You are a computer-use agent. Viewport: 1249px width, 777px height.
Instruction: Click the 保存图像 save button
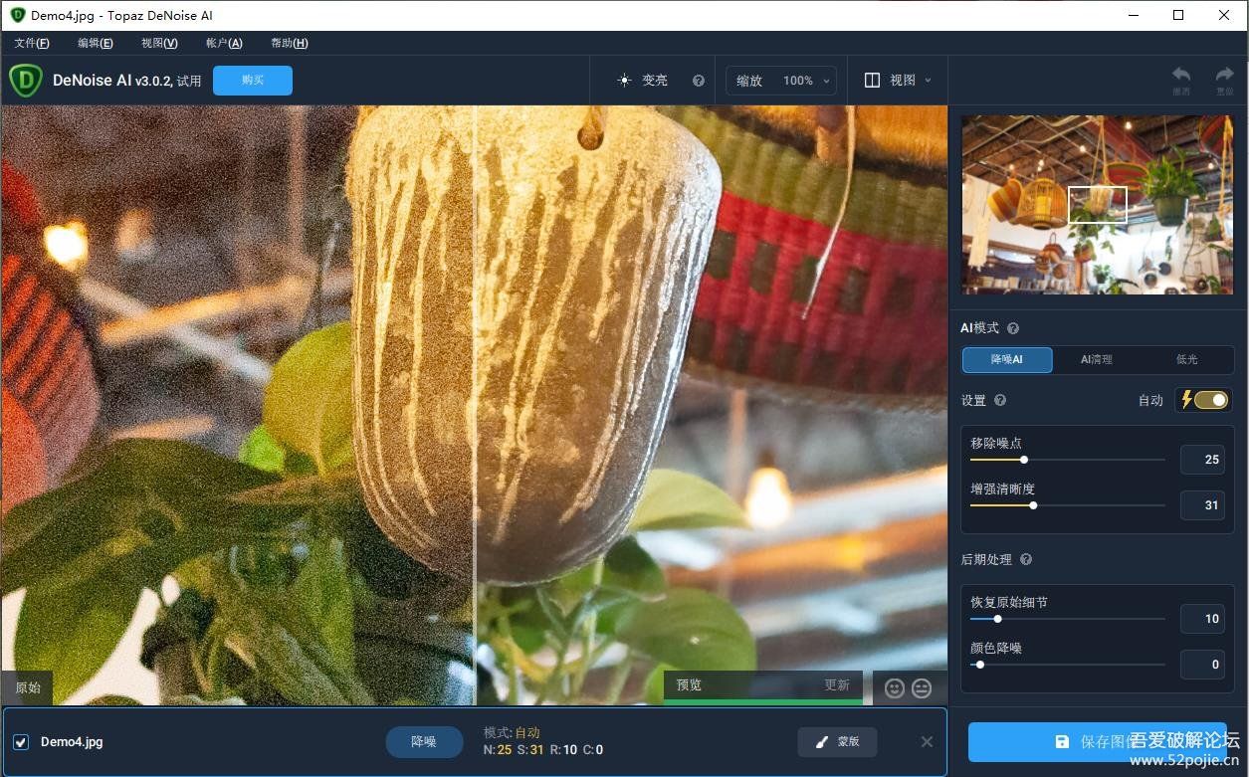pyautogui.click(x=1098, y=741)
